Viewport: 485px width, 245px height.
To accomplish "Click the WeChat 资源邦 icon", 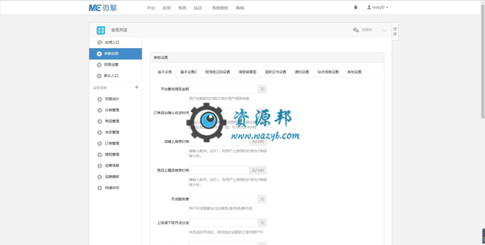I will 356,30.
